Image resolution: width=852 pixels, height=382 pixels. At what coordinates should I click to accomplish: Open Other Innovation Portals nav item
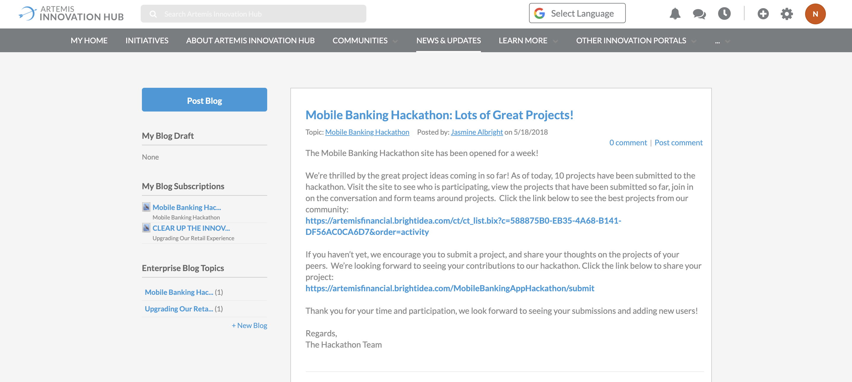pyautogui.click(x=631, y=40)
